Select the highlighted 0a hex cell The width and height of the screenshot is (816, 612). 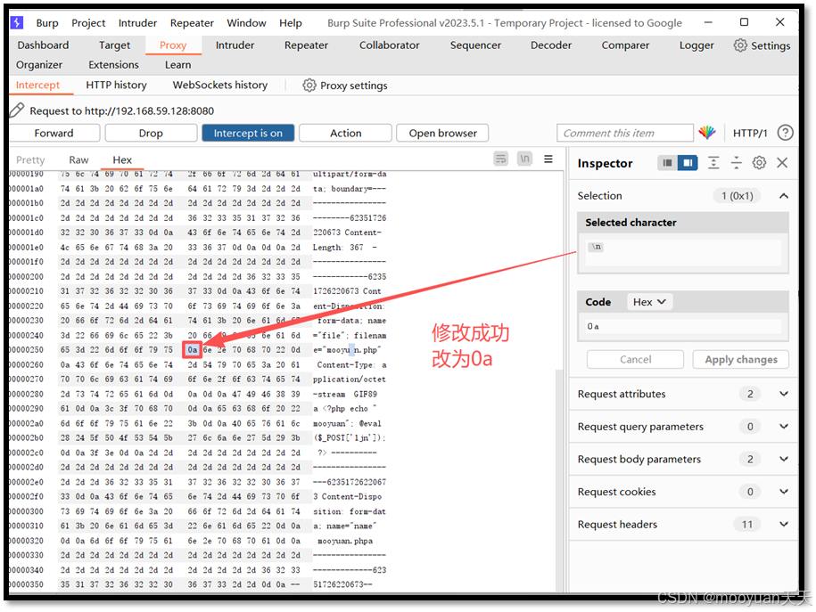tap(192, 350)
